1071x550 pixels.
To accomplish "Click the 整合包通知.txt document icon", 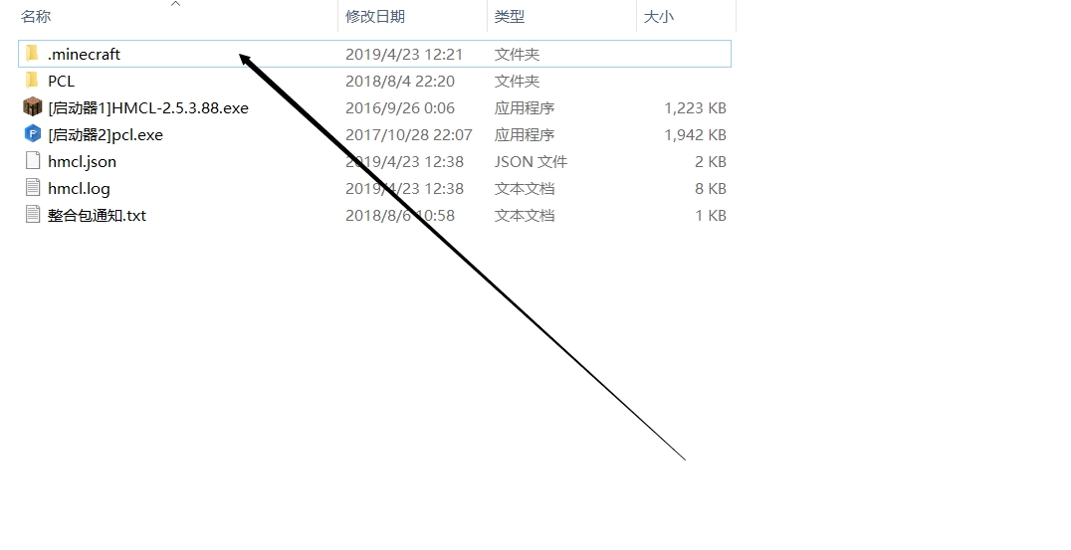I will pos(32,215).
